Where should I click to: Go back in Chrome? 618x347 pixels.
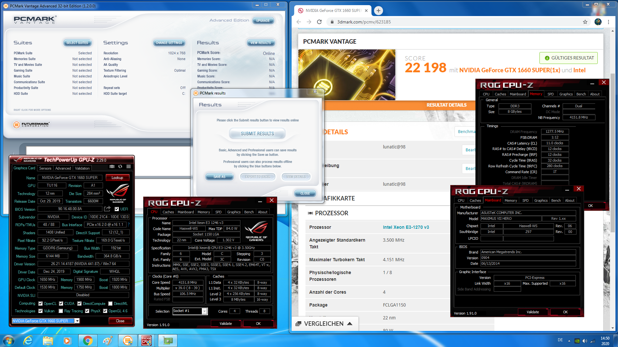pyautogui.click(x=299, y=22)
